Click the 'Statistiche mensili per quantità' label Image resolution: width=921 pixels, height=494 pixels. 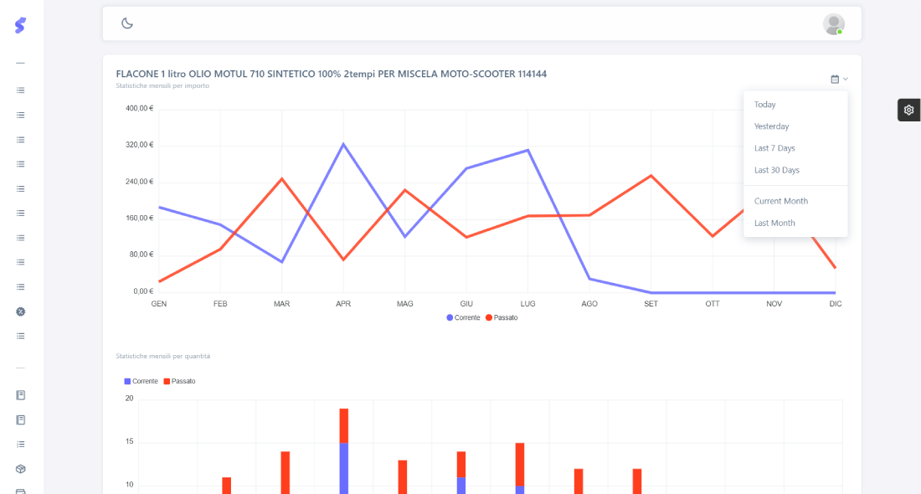click(x=162, y=356)
